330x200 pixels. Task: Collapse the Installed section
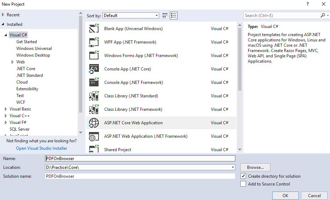(3, 24)
